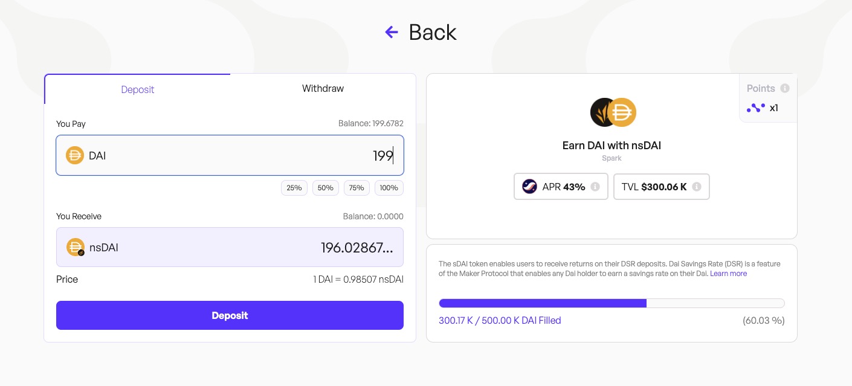Click the purple points multiplier icon
The width and height of the screenshot is (852, 386).
[x=756, y=108]
